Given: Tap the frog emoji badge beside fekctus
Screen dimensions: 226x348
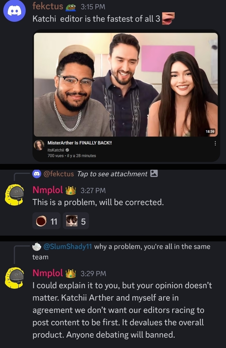Looking at the screenshot, I should tap(71, 7).
